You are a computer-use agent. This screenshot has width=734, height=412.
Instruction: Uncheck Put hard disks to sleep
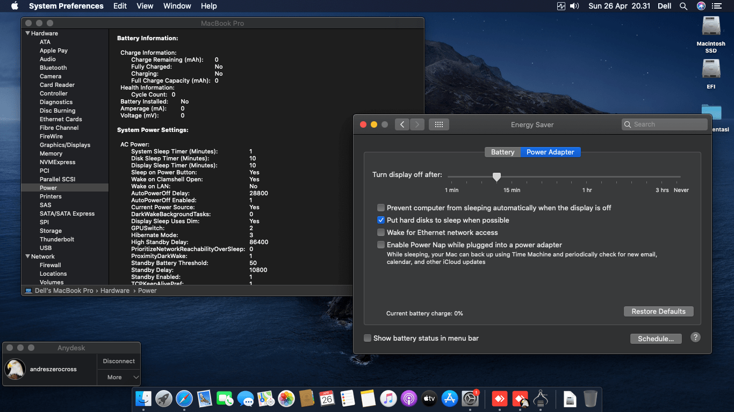pos(381,220)
